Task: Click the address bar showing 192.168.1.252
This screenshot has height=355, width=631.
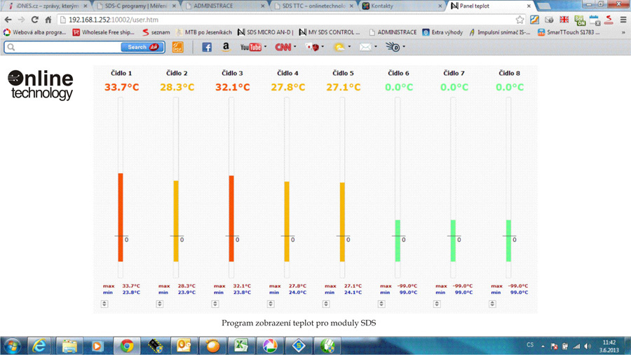Action: (x=280, y=20)
